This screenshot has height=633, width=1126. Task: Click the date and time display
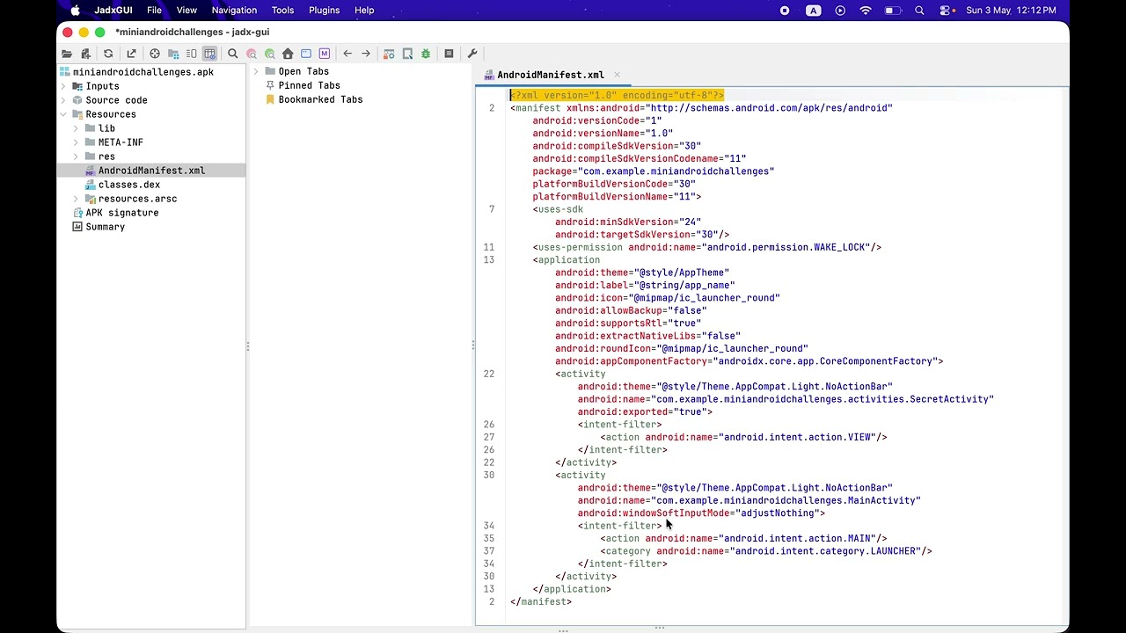click(x=1011, y=11)
